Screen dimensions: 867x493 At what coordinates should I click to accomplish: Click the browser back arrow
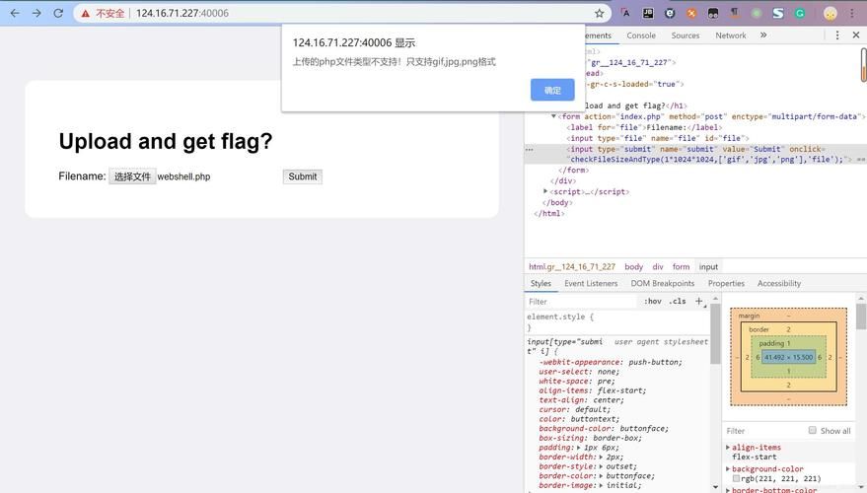click(x=14, y=13)
